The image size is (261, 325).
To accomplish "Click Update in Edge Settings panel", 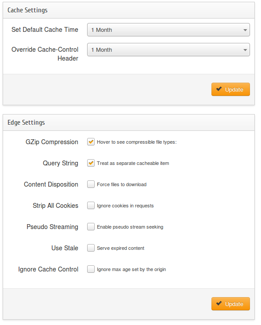I will point(230,304).
